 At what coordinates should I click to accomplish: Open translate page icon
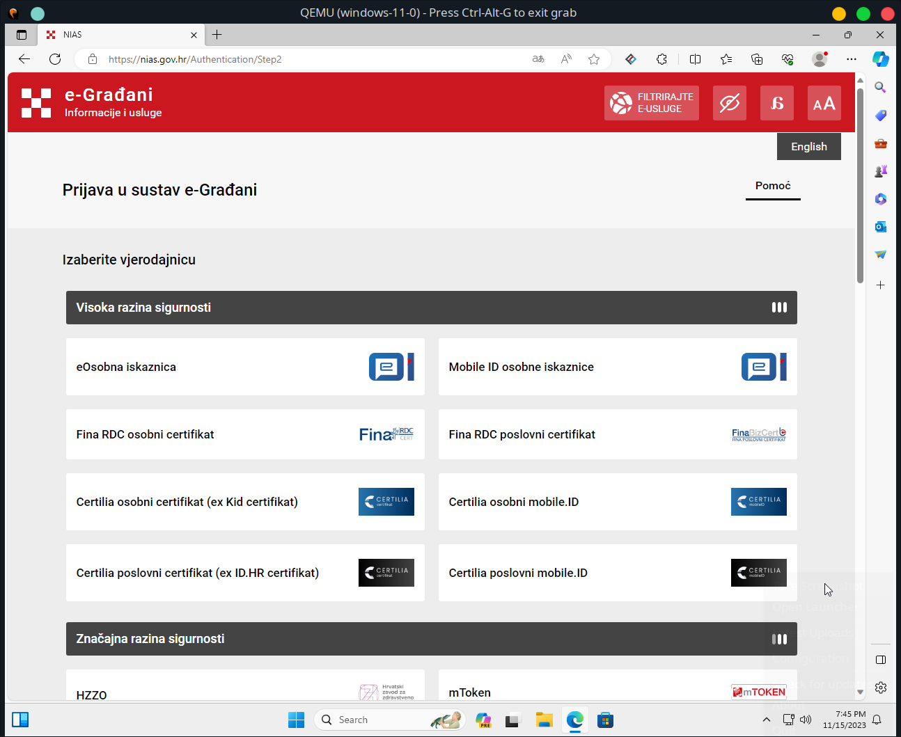point(538,59)
